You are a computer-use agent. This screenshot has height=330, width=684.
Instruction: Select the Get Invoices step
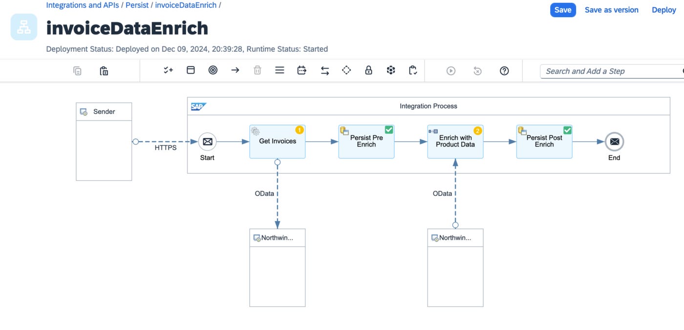click(278, 142)
